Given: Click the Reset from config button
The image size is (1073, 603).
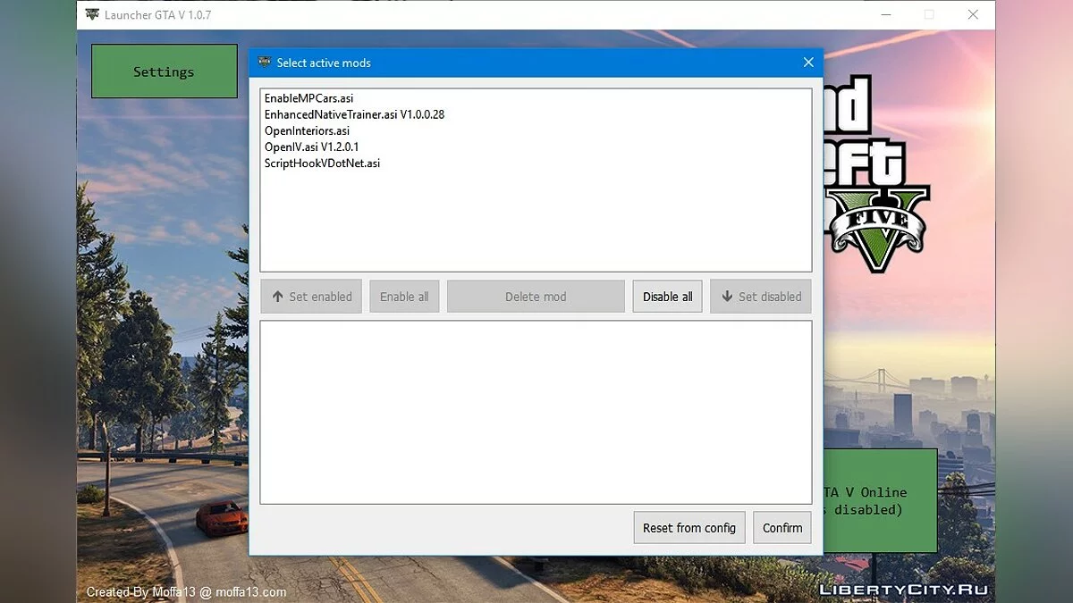Looking at the screenshot, I should click(689, 528).
